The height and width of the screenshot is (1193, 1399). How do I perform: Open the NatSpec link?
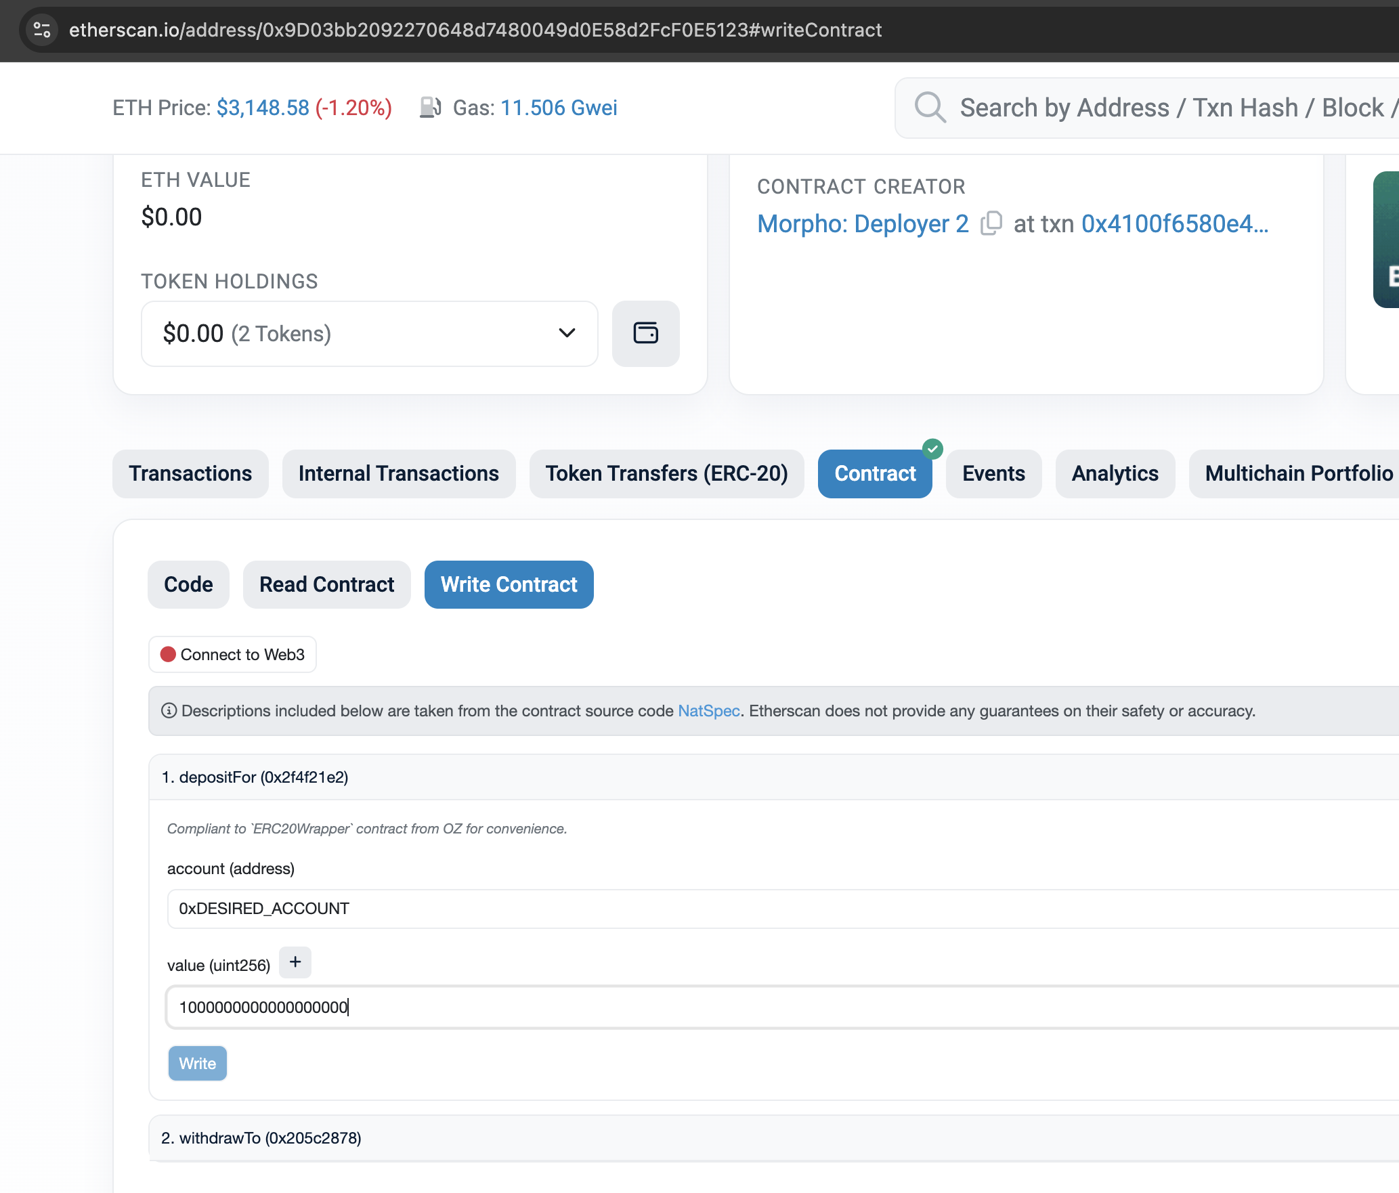(708, 710)
